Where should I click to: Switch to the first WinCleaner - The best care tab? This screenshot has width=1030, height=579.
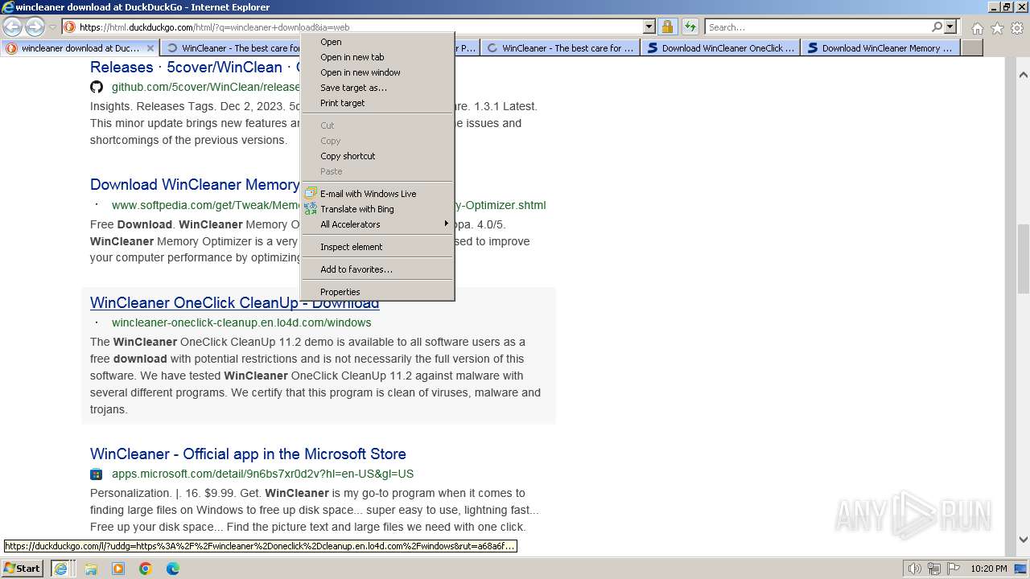pyautogui.click(x=229, y=48)
